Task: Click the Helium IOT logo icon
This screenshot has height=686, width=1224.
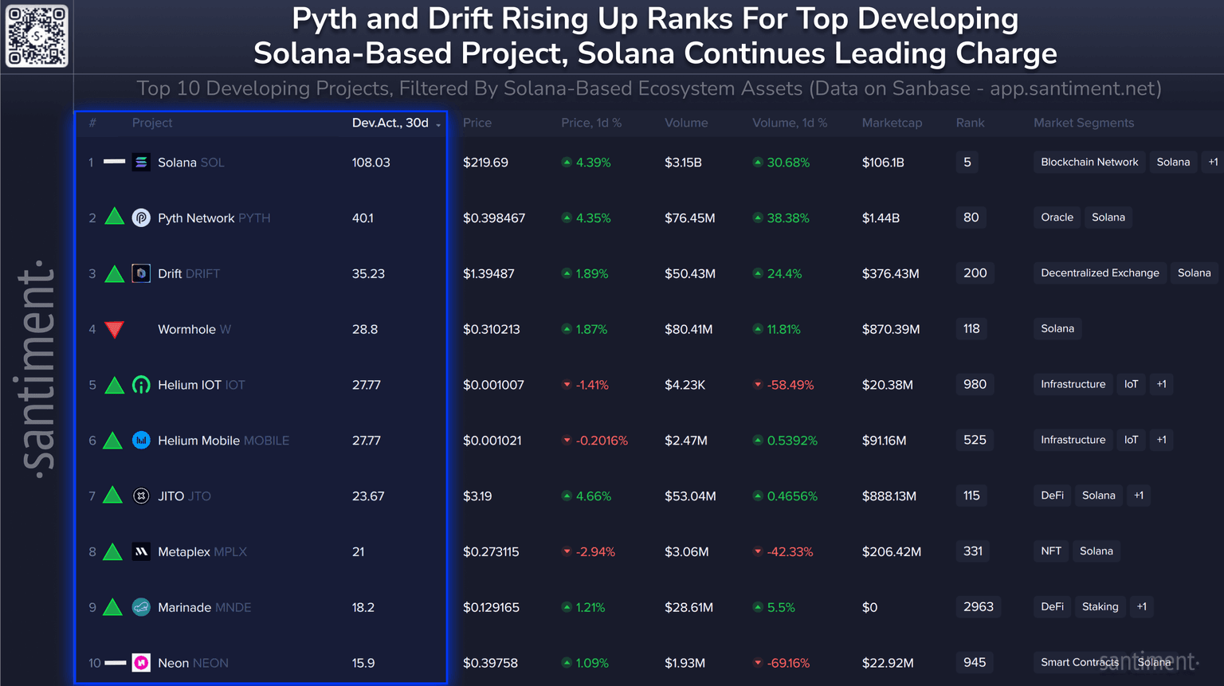Action: (141, 385)
